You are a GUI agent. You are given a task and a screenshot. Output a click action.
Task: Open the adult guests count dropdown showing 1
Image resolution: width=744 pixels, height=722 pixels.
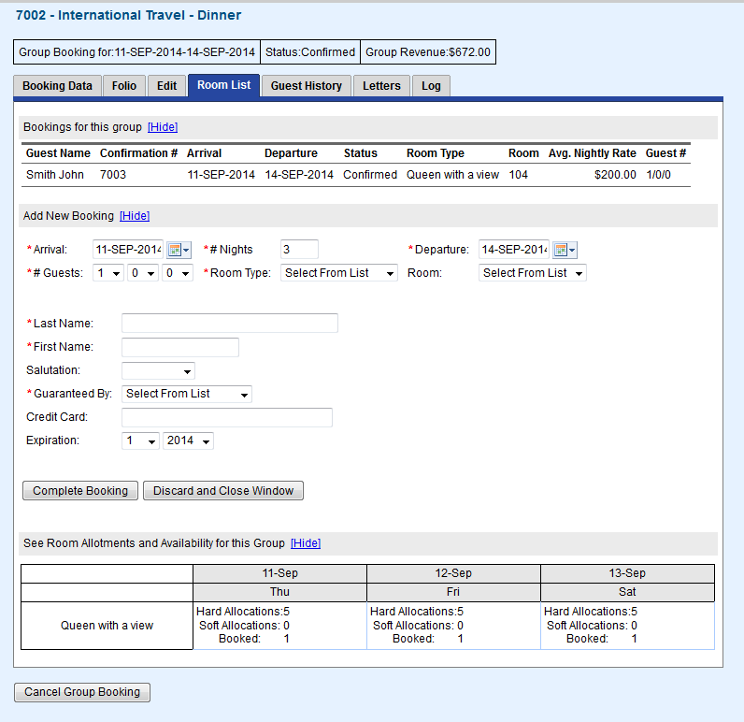click(x=108, y=273)
